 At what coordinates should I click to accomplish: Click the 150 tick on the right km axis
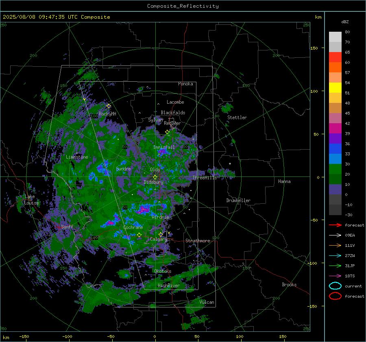pos(314,48)
